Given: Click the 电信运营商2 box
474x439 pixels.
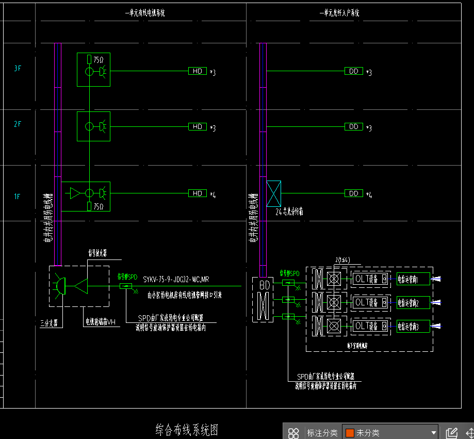Looking at the screenshot, I should click(x=413, y=303).
